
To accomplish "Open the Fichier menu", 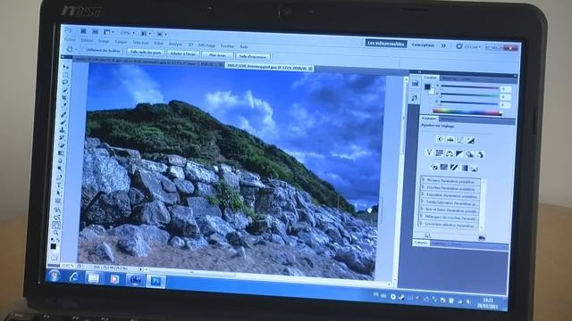I will pos(70,39).
